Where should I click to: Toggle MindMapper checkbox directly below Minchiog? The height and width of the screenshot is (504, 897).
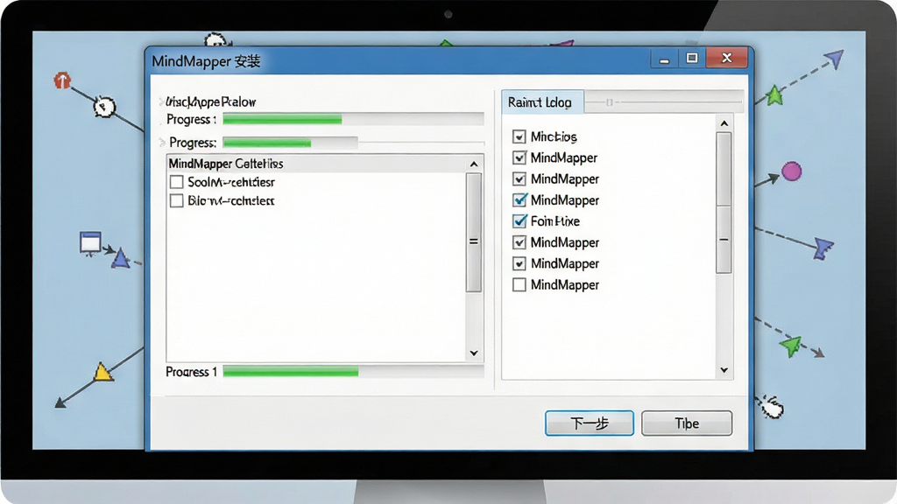519,157
